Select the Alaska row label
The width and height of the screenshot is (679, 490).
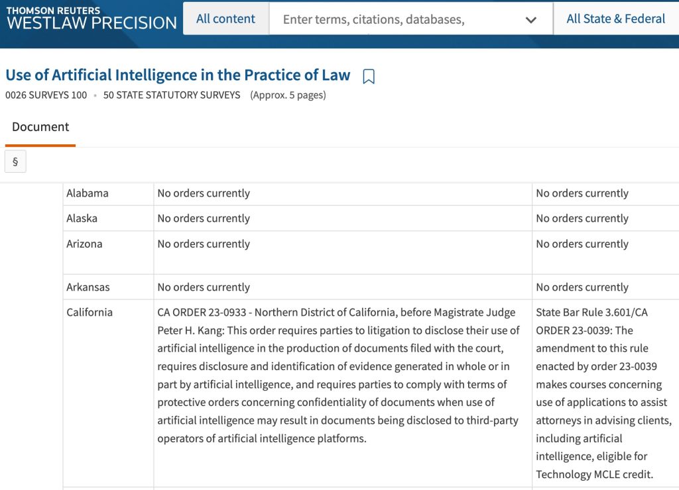[x=82, y=219]
